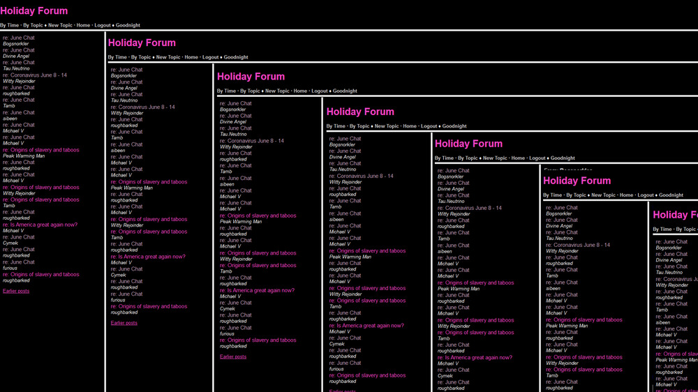Open outermost 're: Is America great again now?' post
This screenshot has height=392, width=698.
pyautogui.click(x=40, y=225)
